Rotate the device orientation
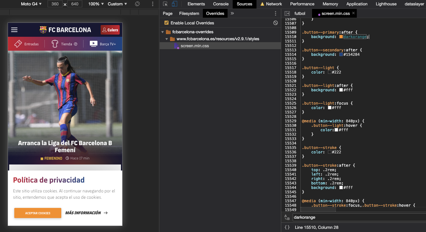 137,4
